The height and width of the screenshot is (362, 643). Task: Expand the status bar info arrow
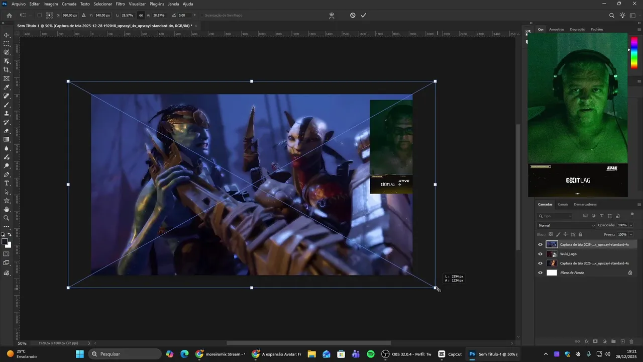[89, 343]
